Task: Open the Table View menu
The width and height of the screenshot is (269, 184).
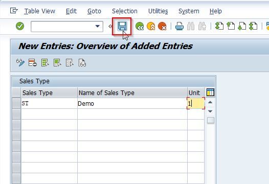Action: (39, 11)
